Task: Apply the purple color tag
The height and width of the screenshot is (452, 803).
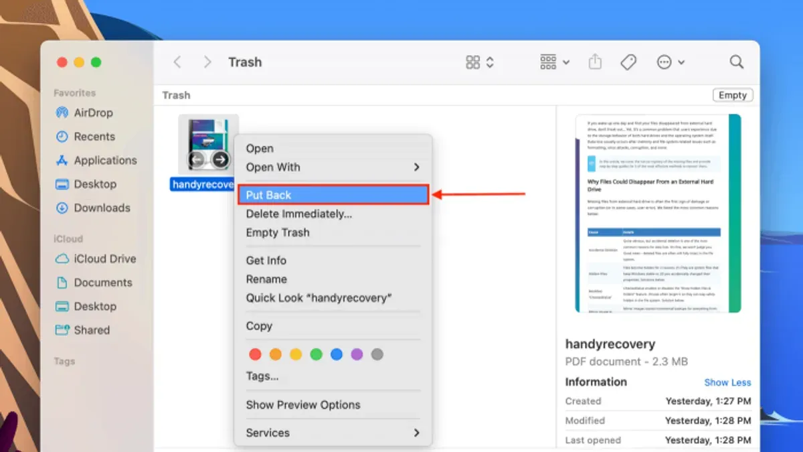Action: (357, 354)
